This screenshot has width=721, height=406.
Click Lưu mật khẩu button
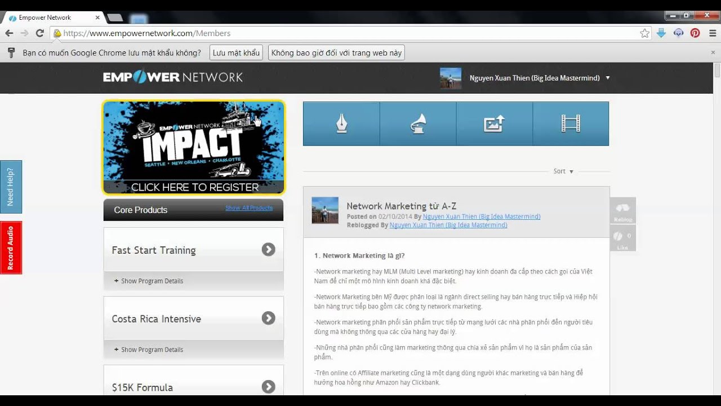pyautogui.click(x=236, y=53)
